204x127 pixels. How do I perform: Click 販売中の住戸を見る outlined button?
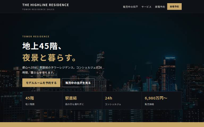(x=78, y=83)
